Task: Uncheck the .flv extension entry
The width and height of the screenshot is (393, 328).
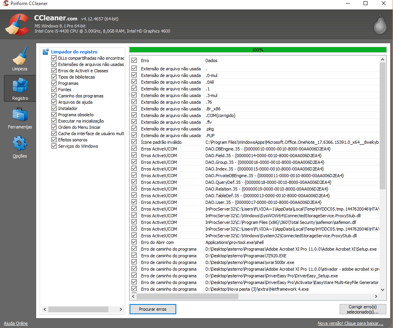Action: [134, 122]
